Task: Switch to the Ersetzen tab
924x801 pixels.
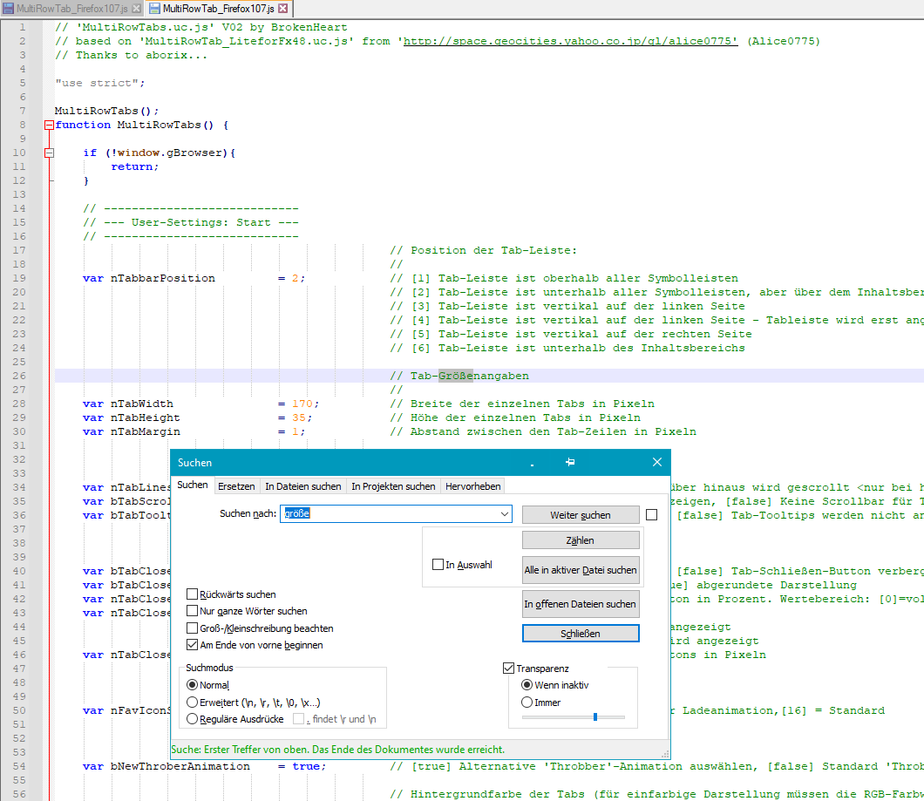Action: pyautogui.click(x=236, y=486)
